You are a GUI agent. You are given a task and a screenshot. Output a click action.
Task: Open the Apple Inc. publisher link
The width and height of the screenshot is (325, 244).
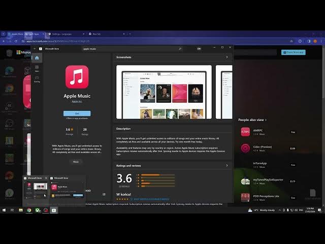(77, 101)
